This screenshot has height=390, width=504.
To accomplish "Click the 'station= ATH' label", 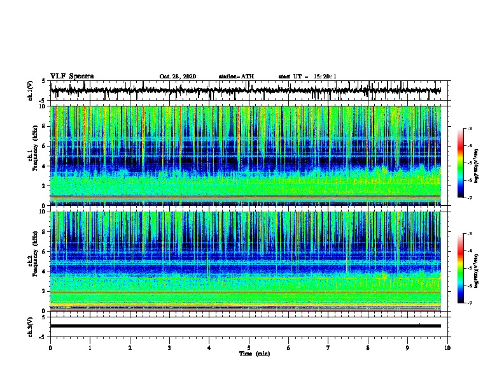I will [x=236, y=76].
